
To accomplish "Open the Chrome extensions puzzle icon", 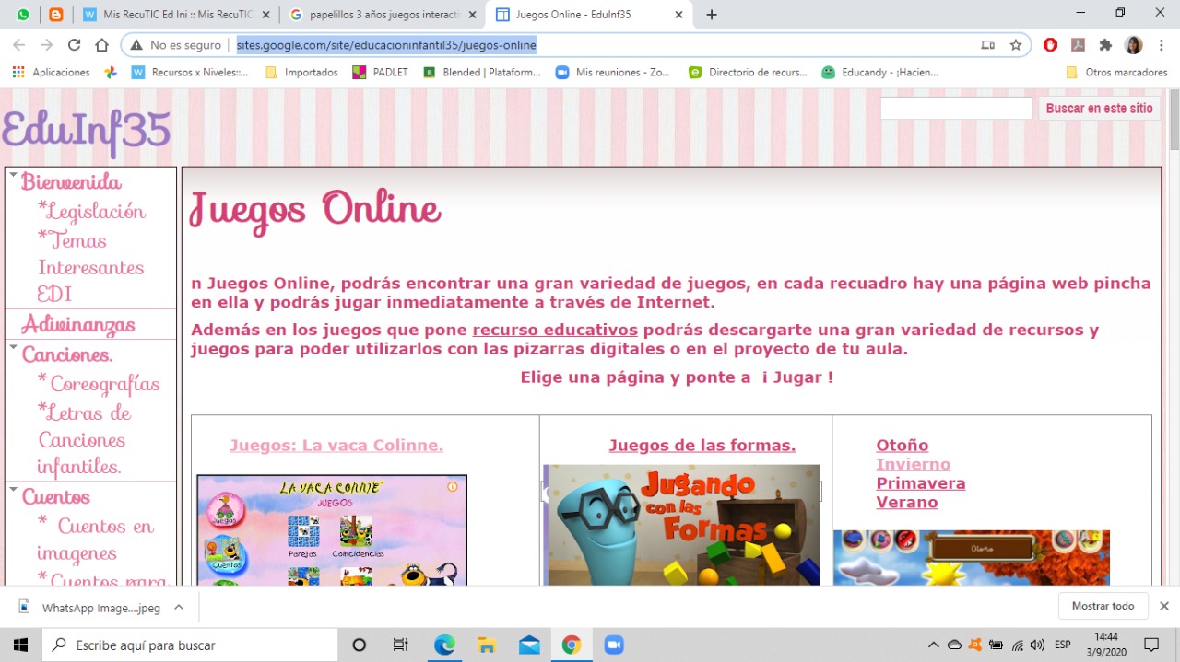I will click(1105, 45).
